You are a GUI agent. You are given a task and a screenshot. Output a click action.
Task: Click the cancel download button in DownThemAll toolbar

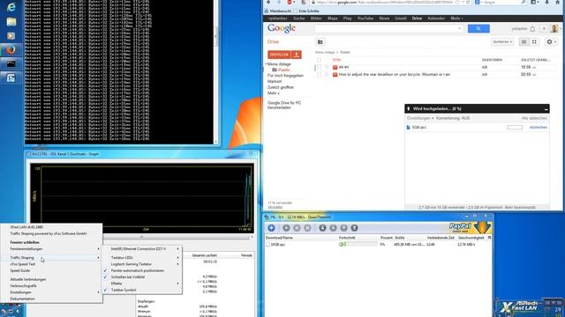click(x=307, y=228)
